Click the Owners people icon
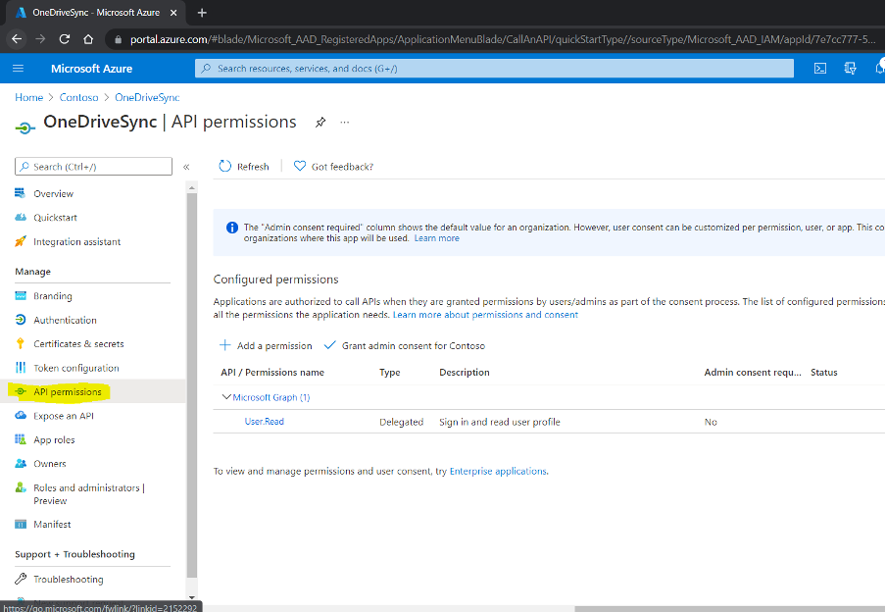The width and height of the screenshot is (886, 612). pos(21,463)
